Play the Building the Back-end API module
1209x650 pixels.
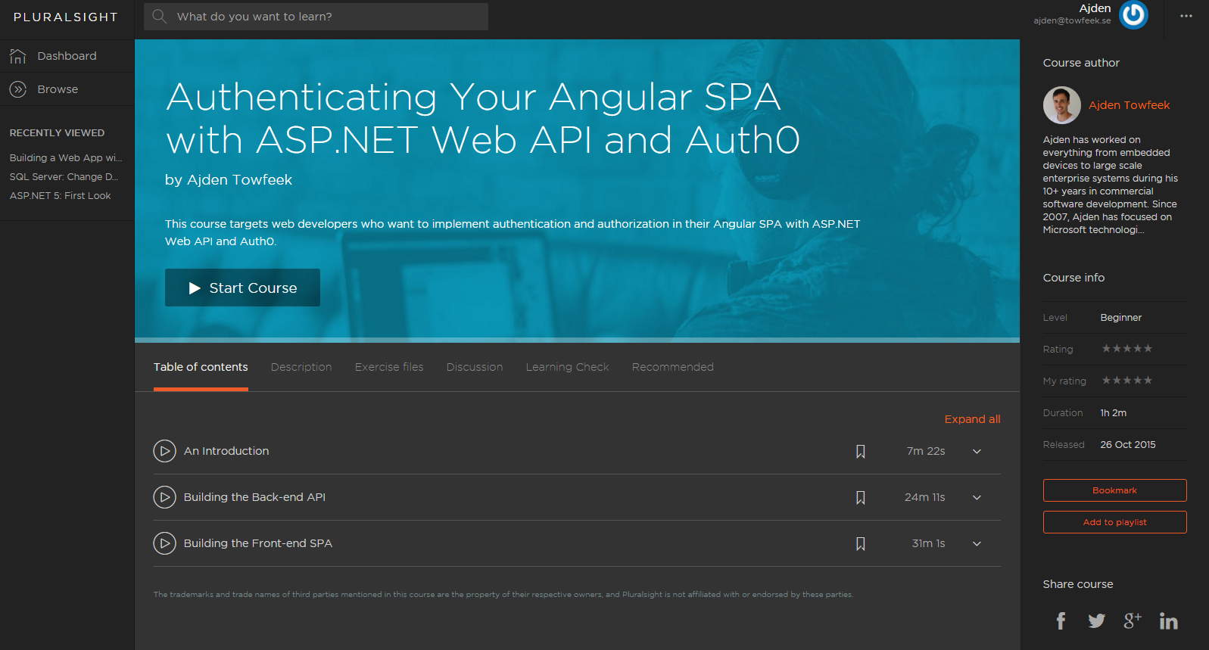164,497
